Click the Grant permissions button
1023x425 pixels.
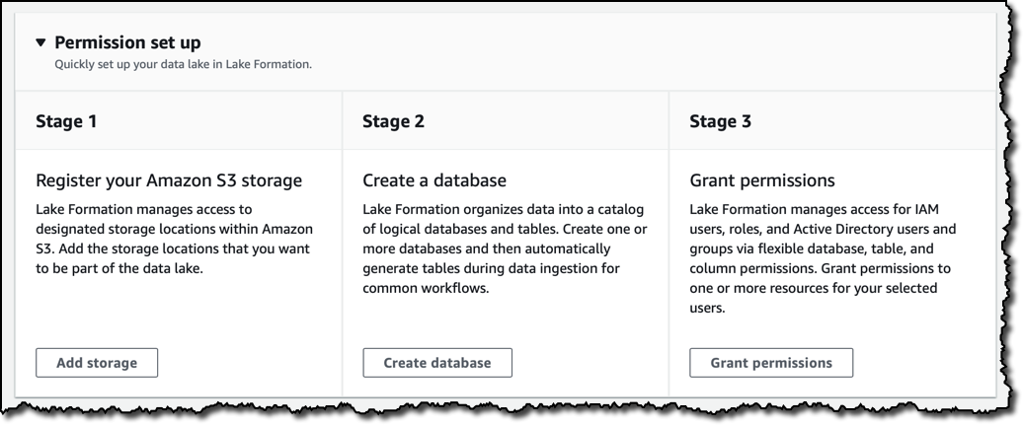(x=770, y=362)
